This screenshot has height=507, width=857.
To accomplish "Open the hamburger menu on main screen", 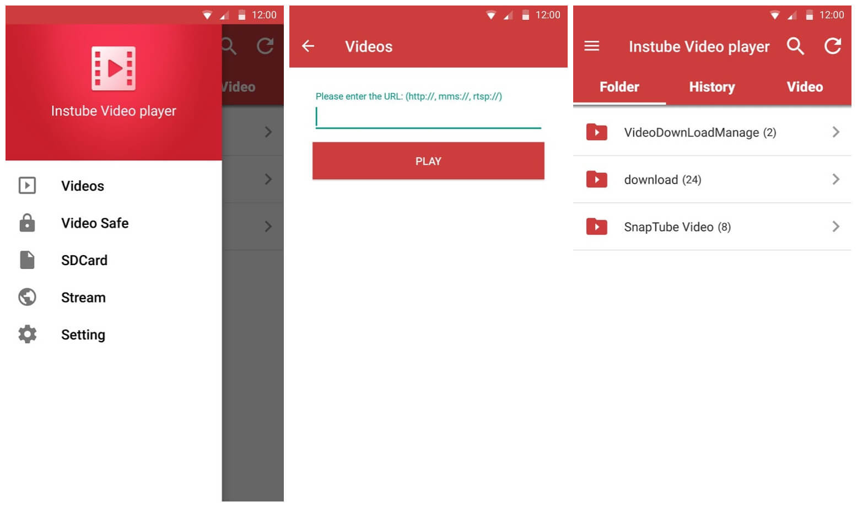I will 591,46.
